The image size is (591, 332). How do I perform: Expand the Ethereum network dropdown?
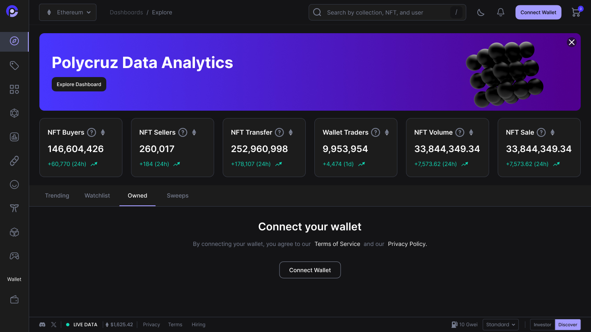click(68, 12)
